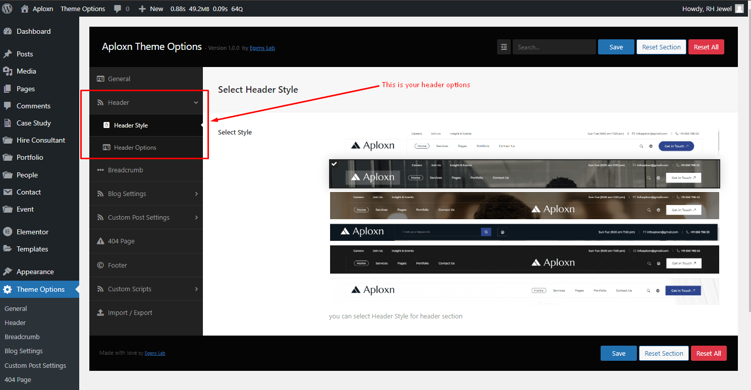Click the 404 Page warning icon
This screenshot has height=390, width=751.
(100, 241)
